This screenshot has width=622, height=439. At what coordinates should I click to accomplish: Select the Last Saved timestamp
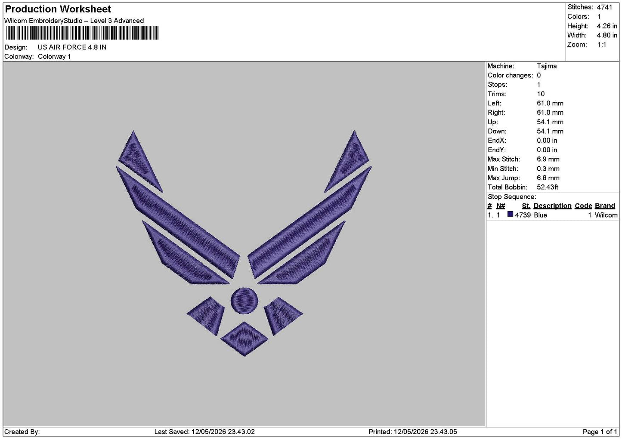204,432
